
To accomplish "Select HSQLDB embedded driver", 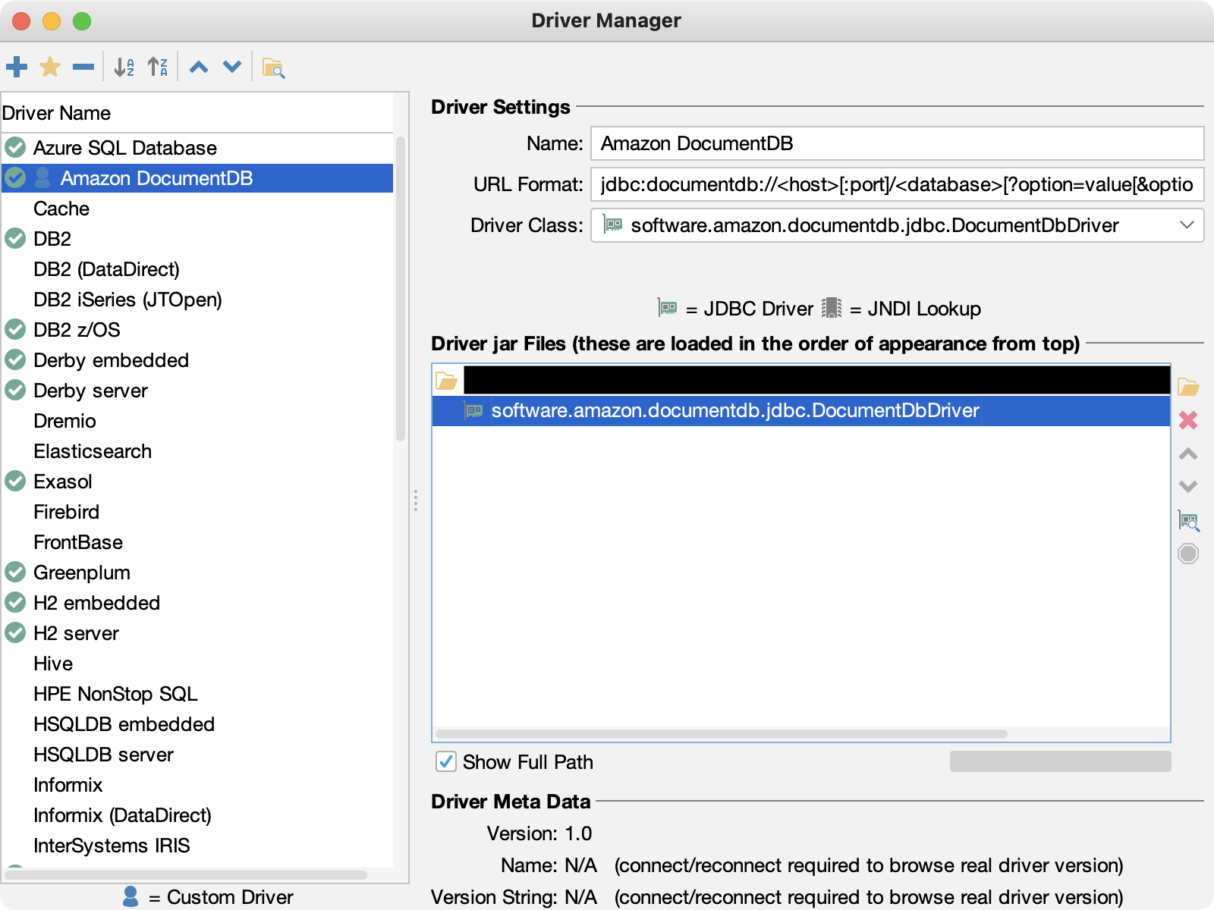I will (197, 724).
